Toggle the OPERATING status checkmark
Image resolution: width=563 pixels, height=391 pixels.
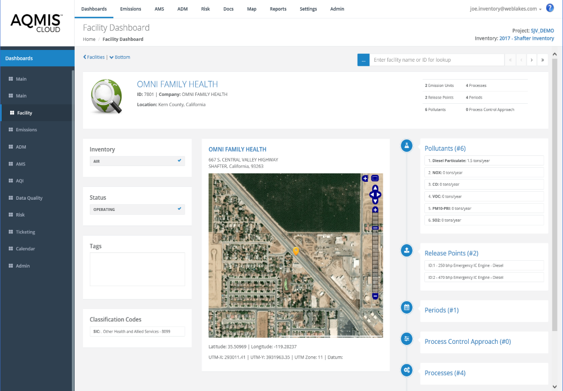click(x=179, y=209)
